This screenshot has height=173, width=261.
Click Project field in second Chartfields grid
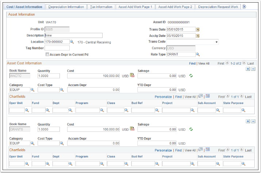point(176,164)
